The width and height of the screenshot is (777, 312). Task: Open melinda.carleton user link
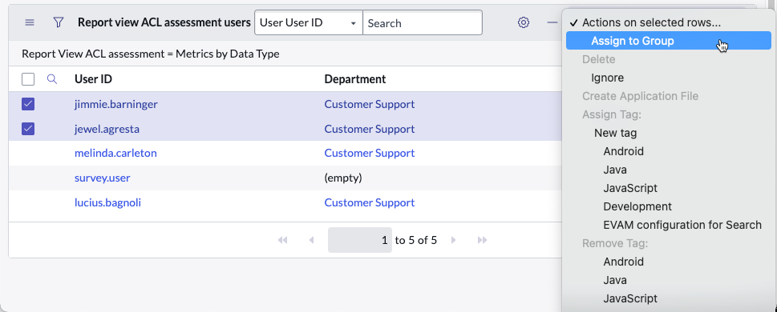[115, 154]
